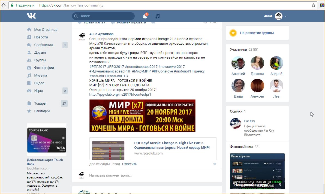Open member Грозная profile
Viewport: 325px width, 194px height.
(257, 63)
